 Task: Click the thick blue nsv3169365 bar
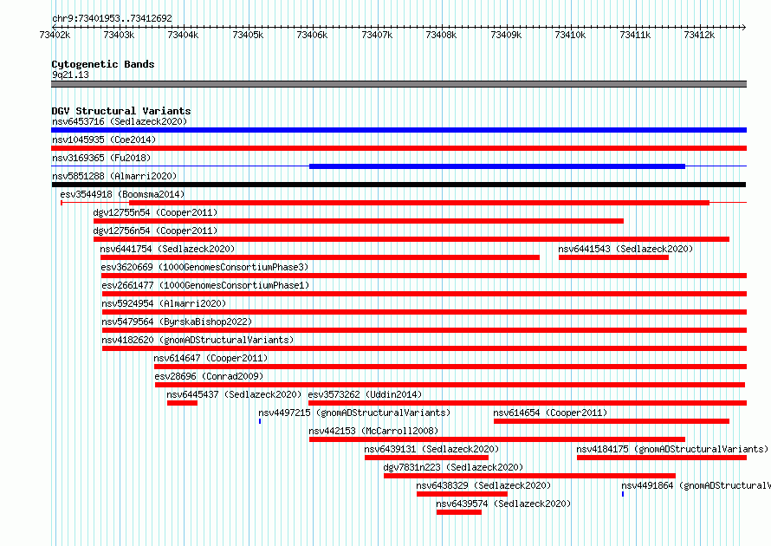497,166
